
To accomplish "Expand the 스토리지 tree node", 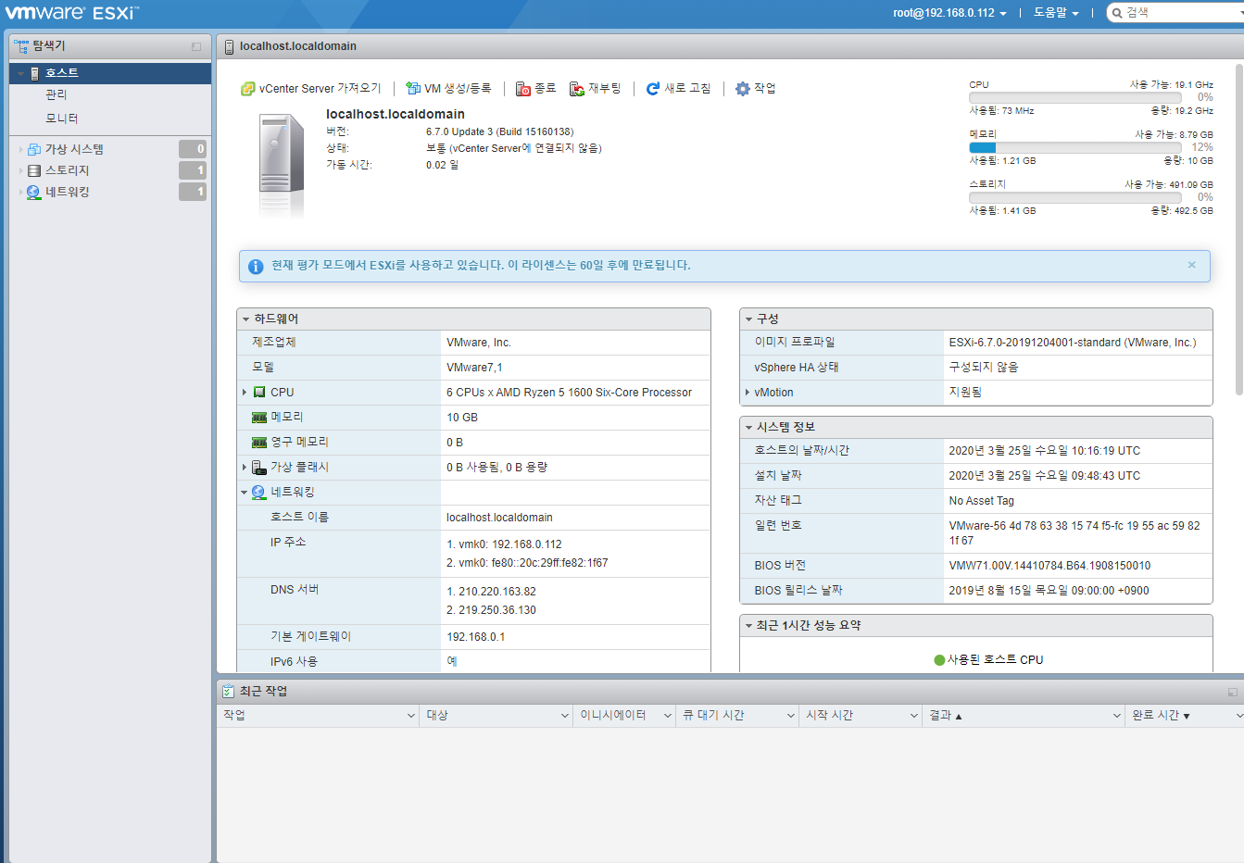I will (x=21, y=170).
